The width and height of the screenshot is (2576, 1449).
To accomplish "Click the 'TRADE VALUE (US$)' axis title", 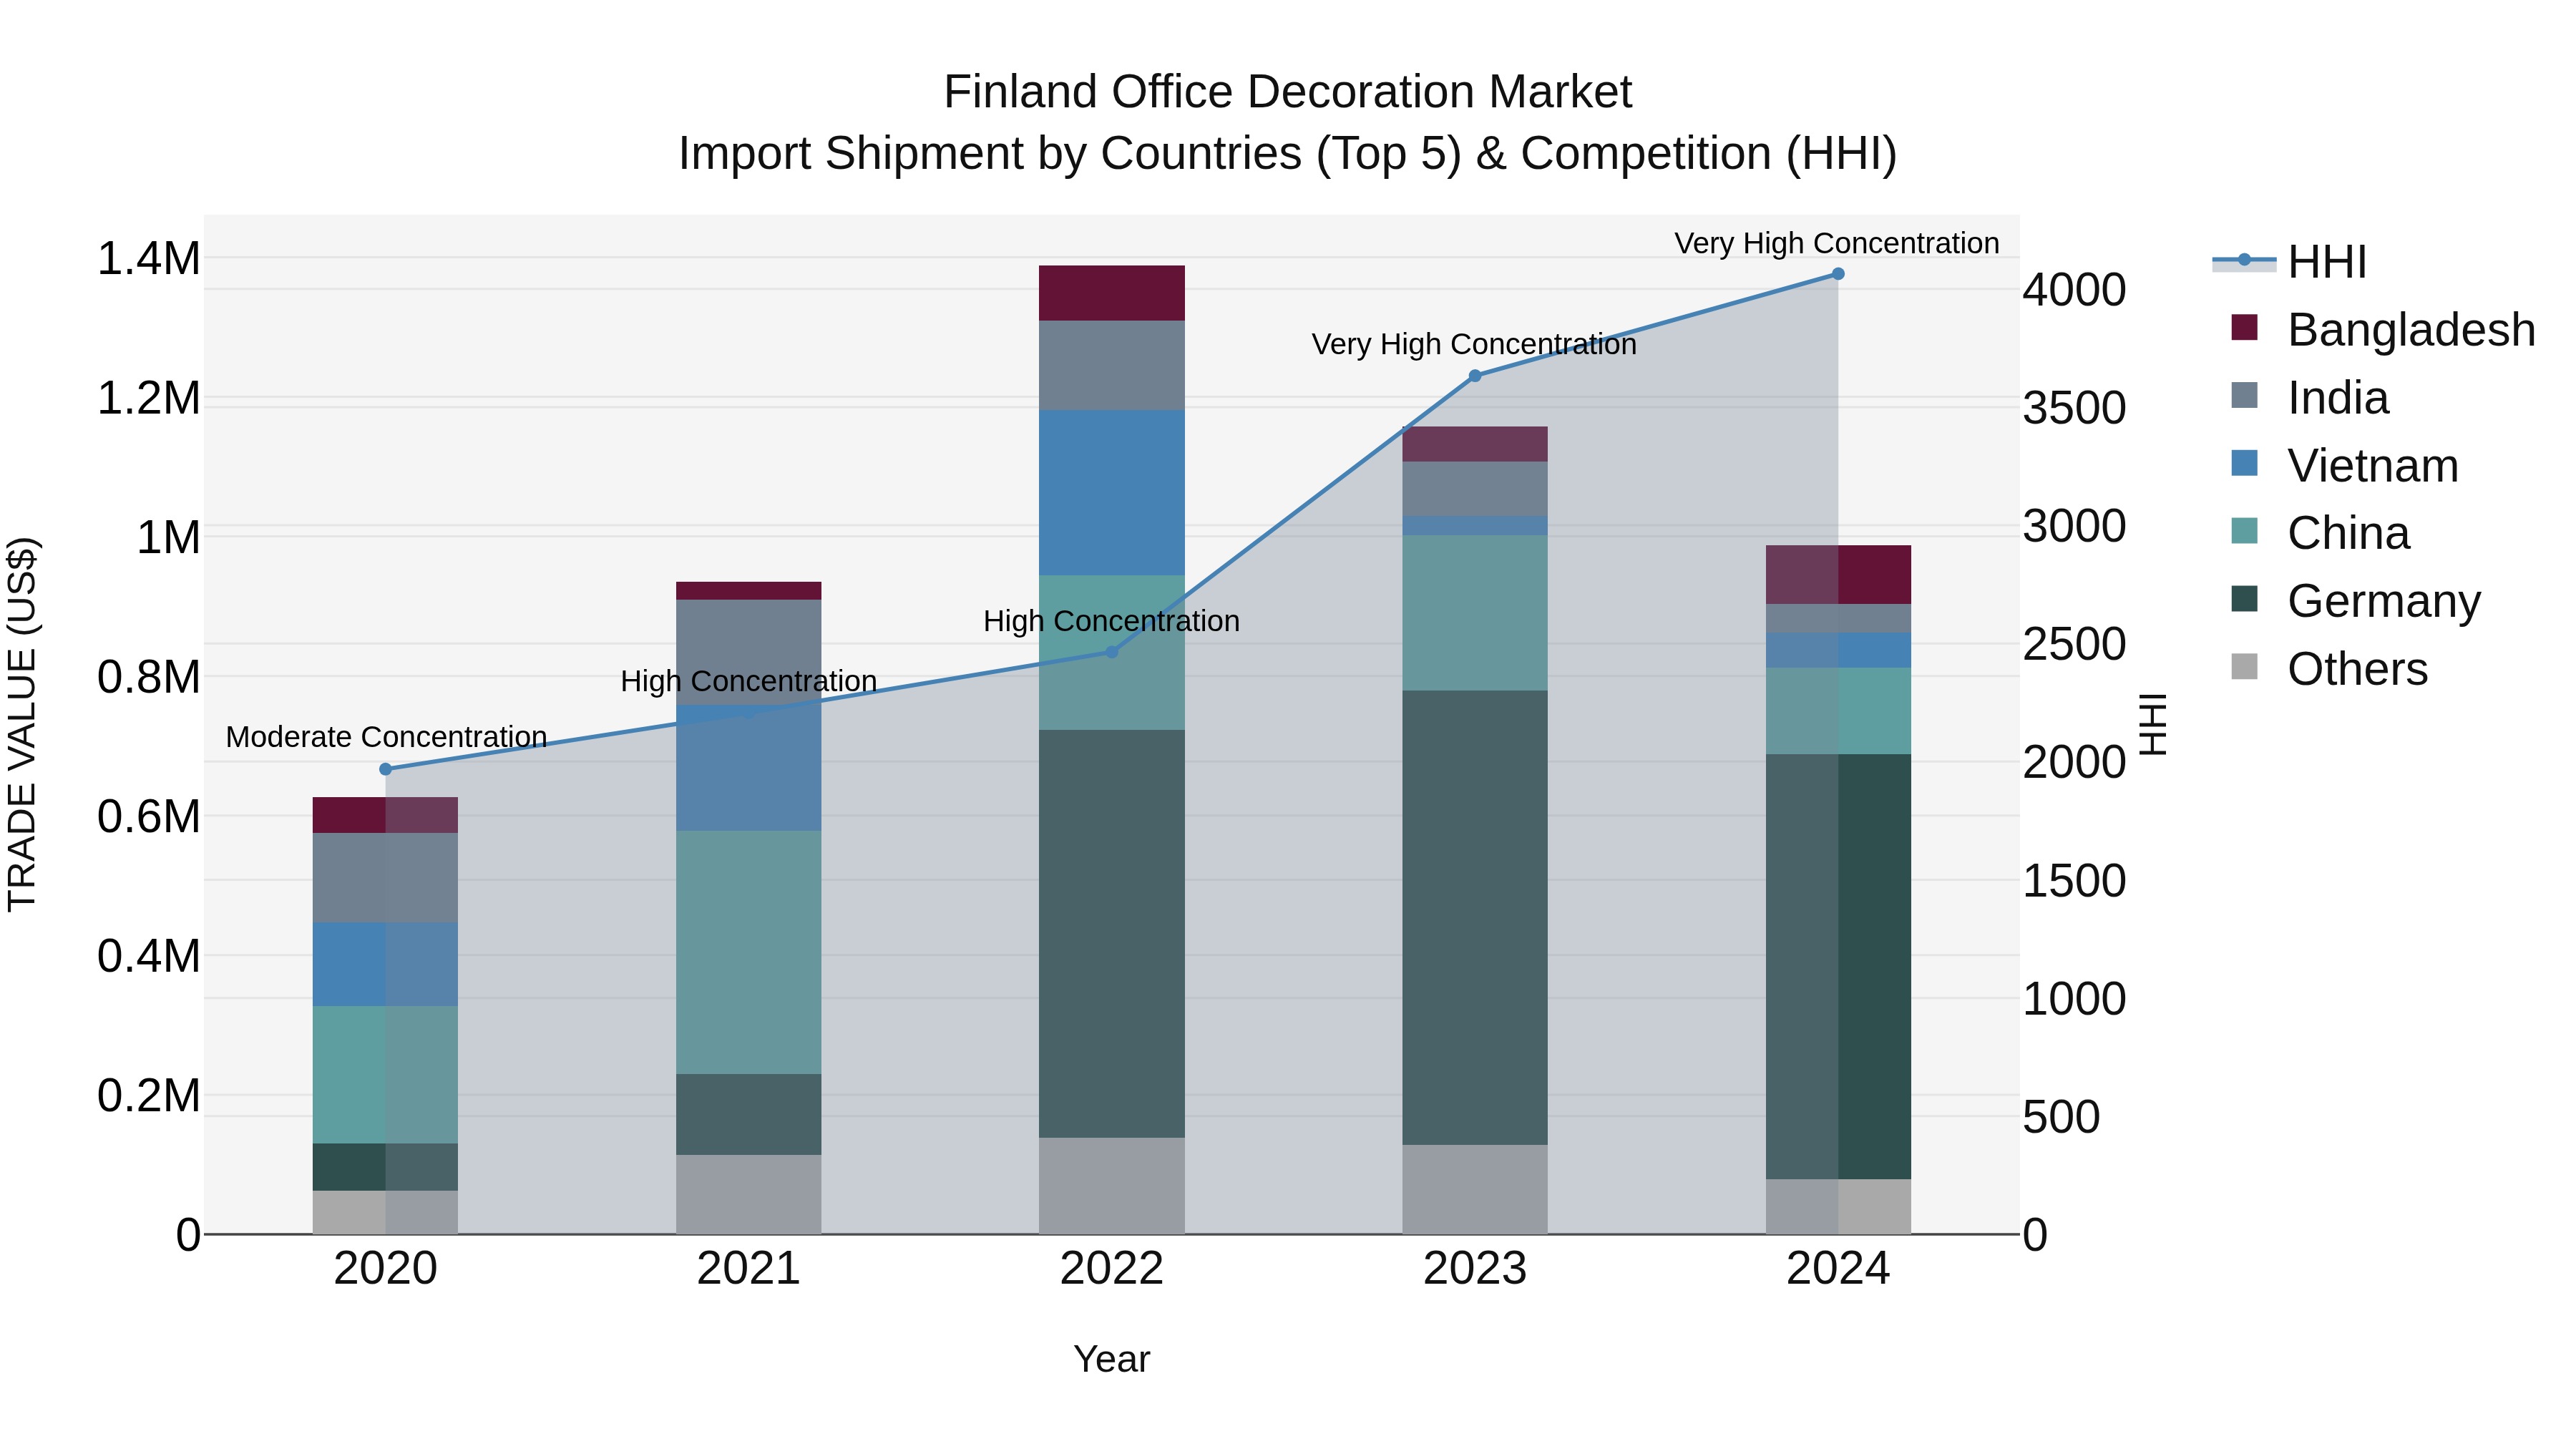I will point(22,724).
